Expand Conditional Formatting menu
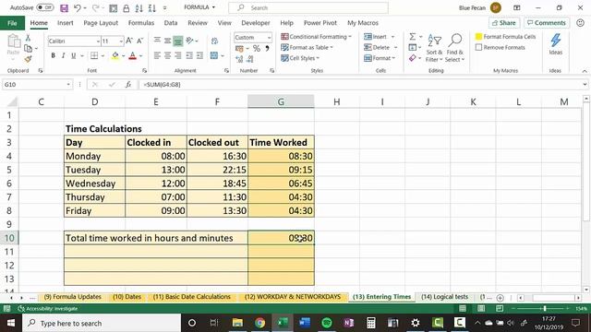The height and width of the screenshot is (332, 591). [x=316, y=37]
